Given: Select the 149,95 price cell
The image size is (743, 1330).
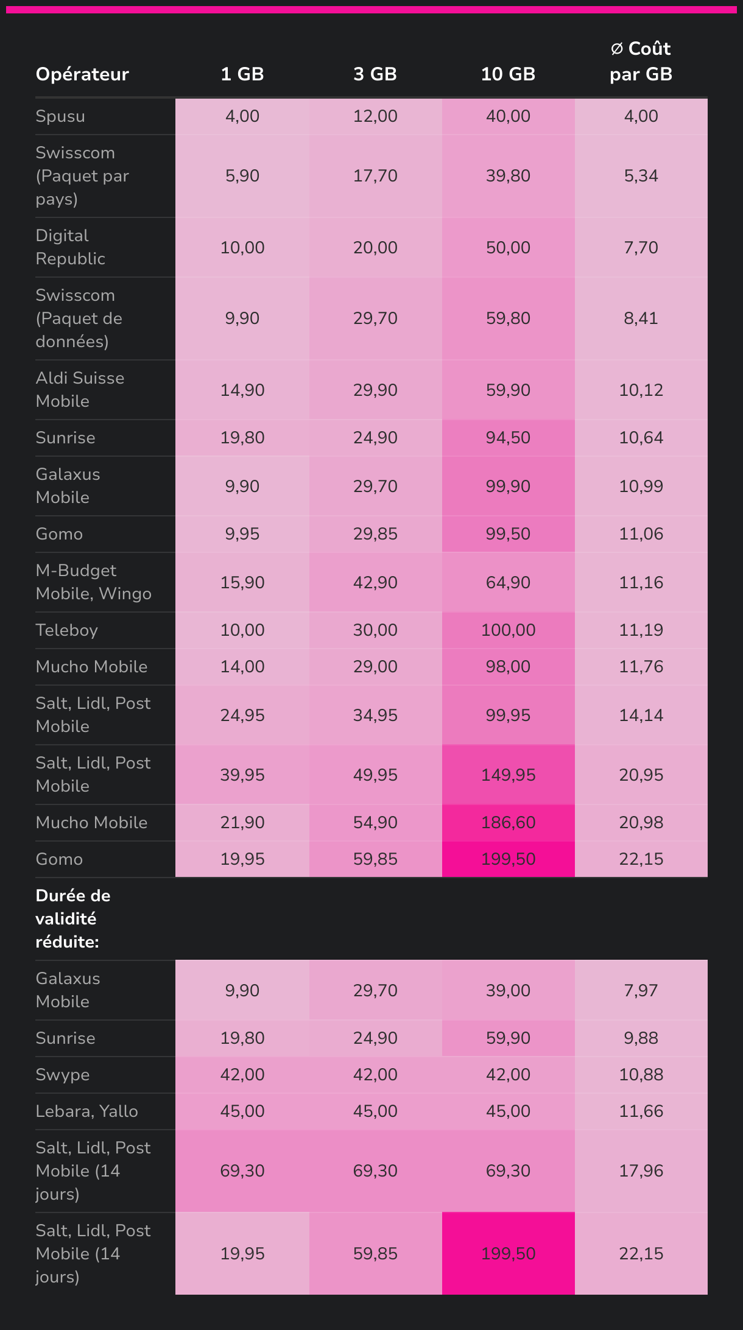Looking at the screenshot, I should tap(508, 775).
